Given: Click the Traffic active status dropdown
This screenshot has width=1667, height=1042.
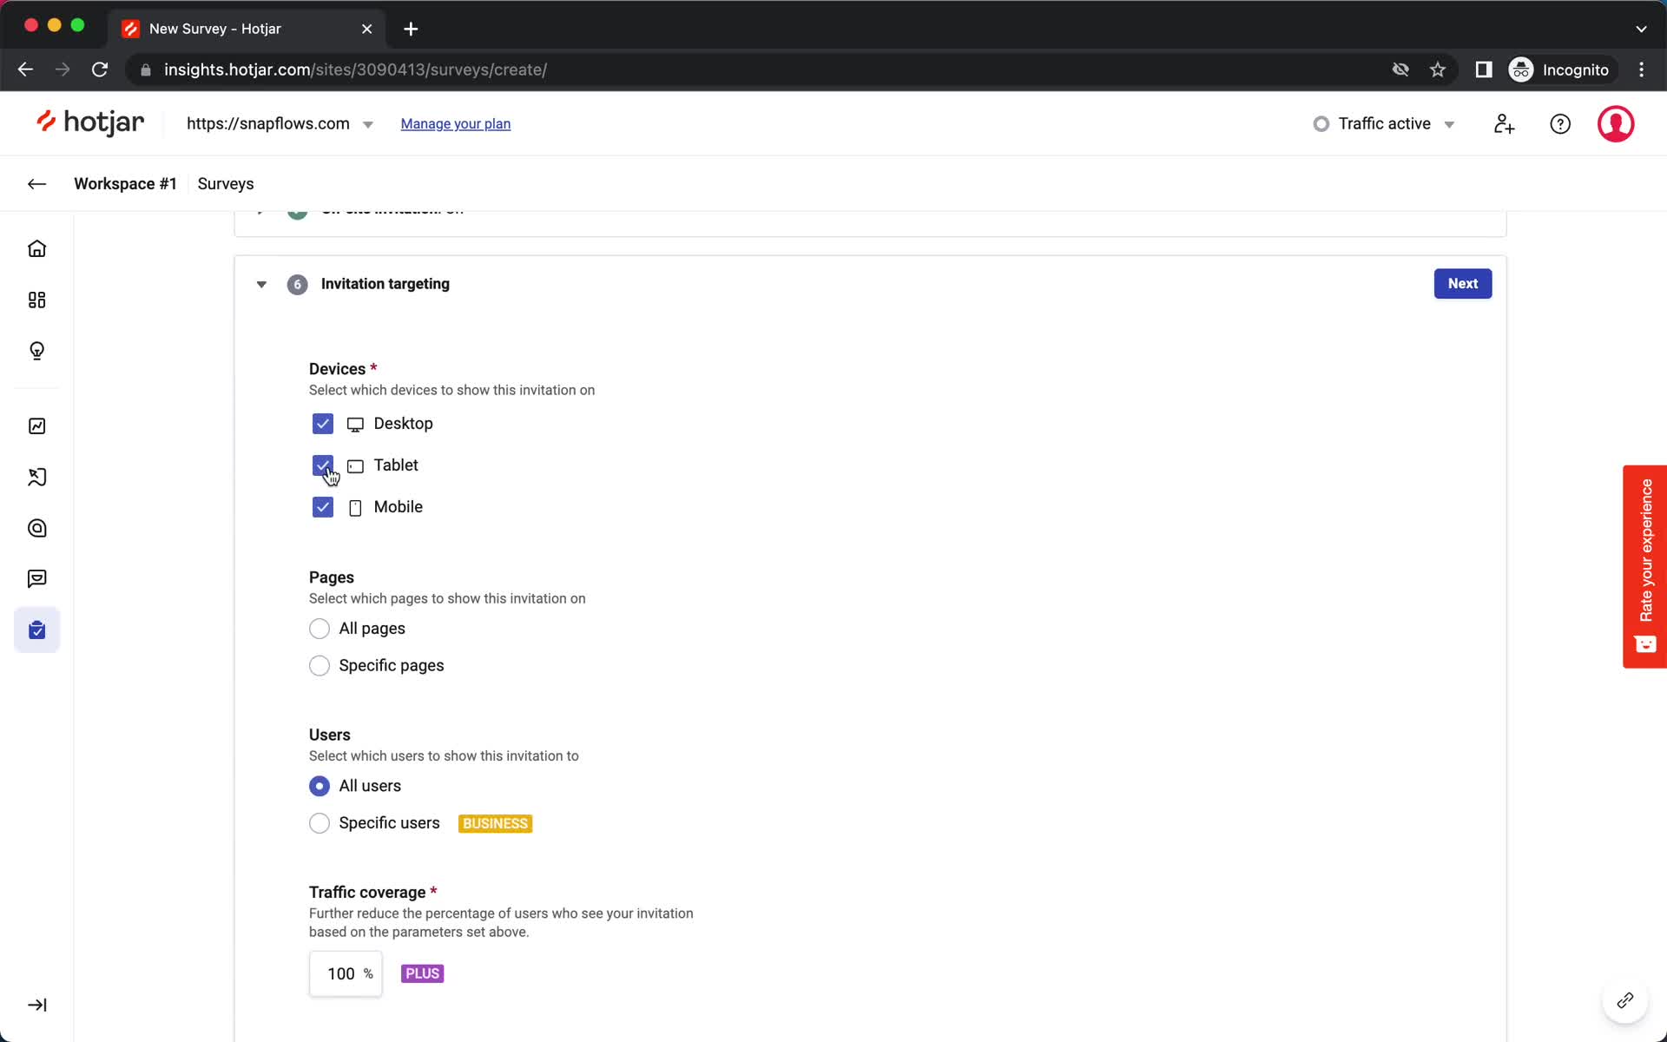Looking at the screenshot, I should tap(1385, 123).
